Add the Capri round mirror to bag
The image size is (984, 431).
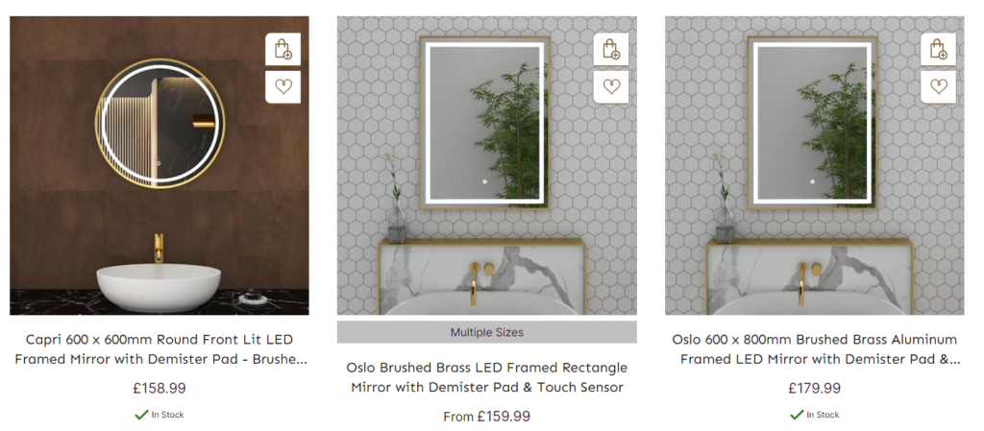[x=283, y=49]
